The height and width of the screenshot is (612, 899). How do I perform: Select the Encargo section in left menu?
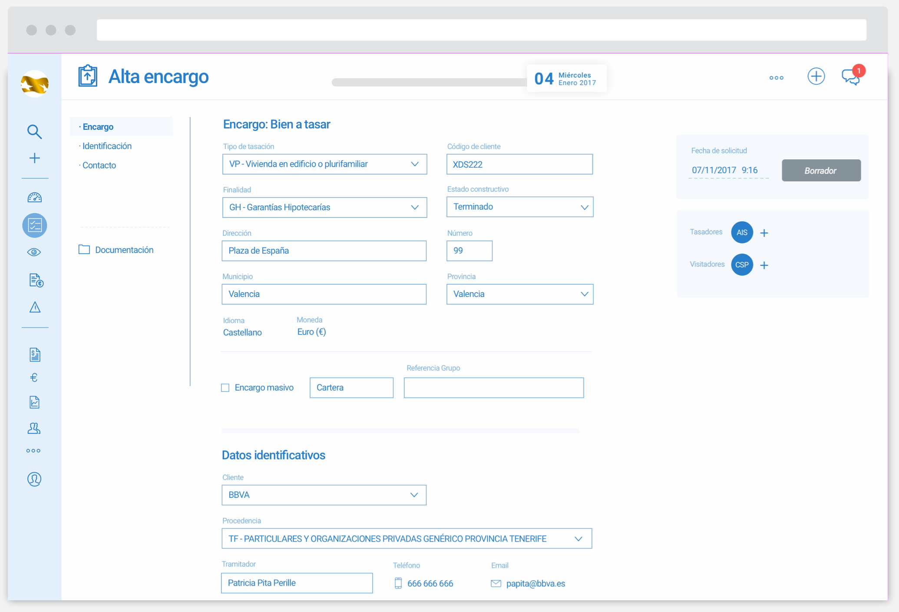pyautogui.click(x=122, y=127)
